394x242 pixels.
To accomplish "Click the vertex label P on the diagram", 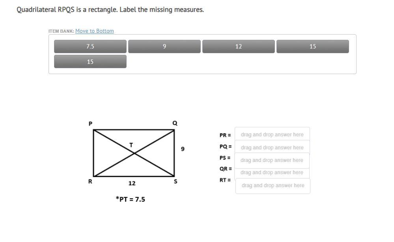I will [x=90, y=123].
